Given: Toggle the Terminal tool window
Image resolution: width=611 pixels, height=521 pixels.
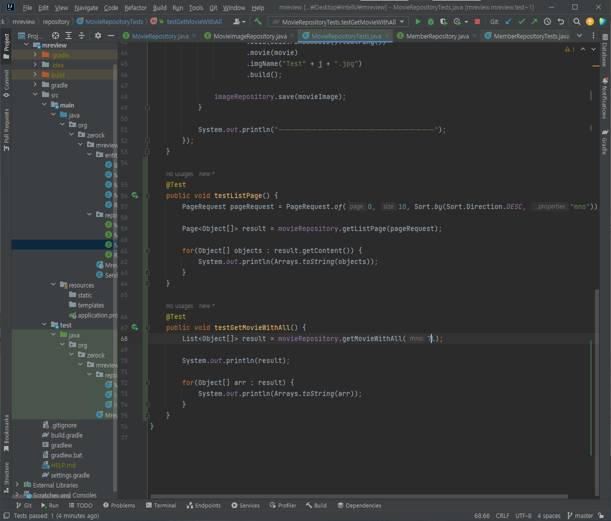Looking at the screenshot, I should tap(161, 505).
